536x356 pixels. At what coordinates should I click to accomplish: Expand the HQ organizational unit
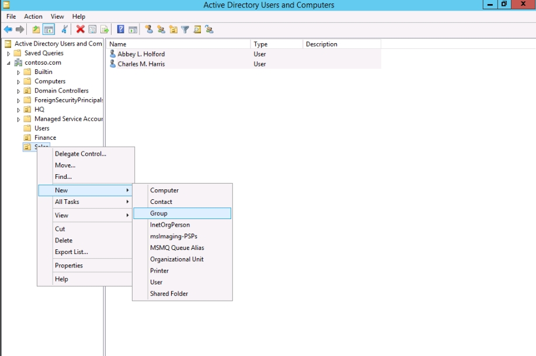tap(19, 110)
